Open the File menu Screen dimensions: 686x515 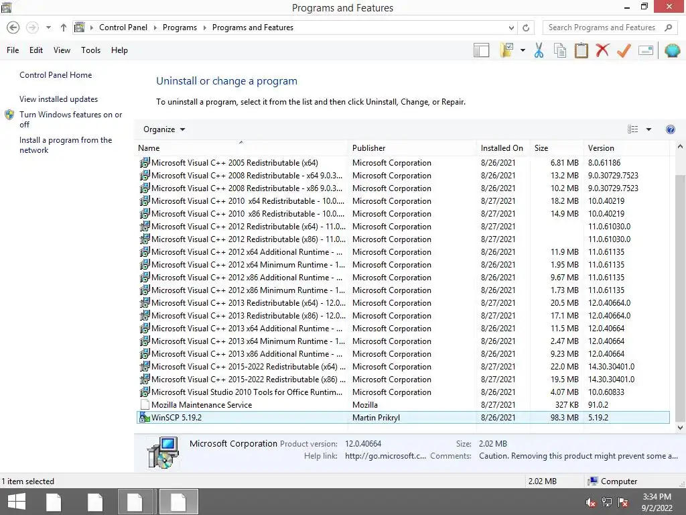pyautogui.click(x=13, y=50)
